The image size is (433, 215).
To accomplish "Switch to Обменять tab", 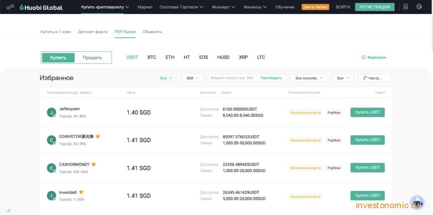I will coord(152,32).
